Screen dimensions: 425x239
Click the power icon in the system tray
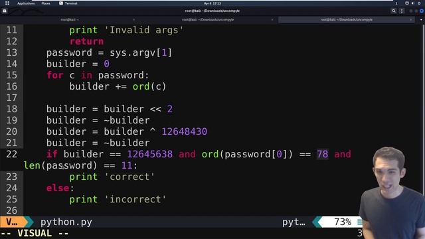coord(419,3)
